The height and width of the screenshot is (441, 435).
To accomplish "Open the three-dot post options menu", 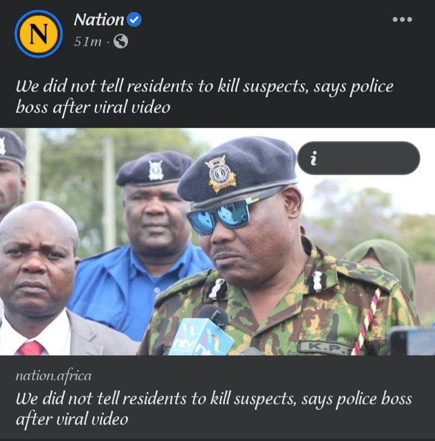I will (x=402, y=19).
